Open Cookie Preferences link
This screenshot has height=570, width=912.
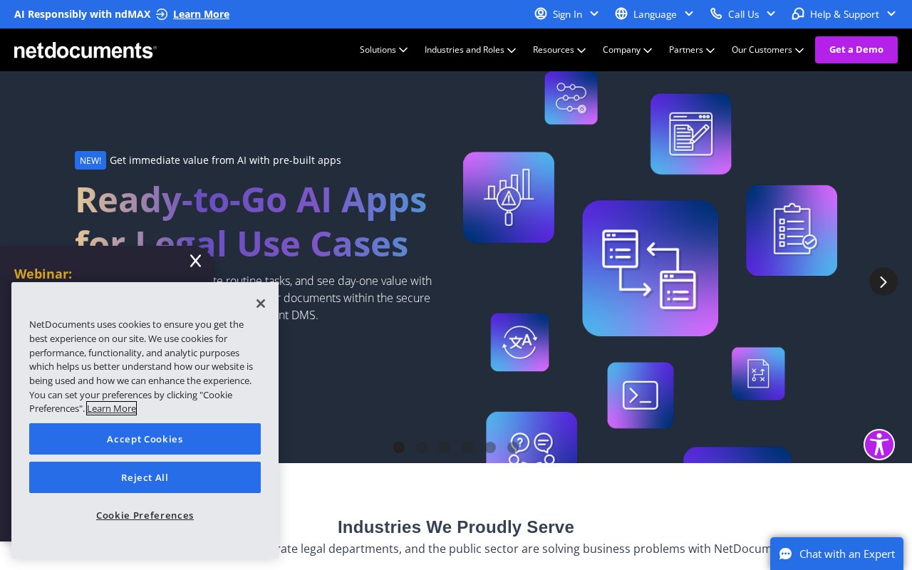[145, 515]
